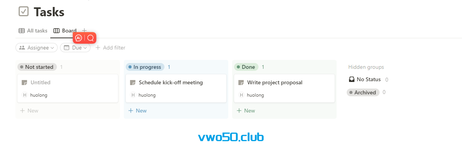
Task: Add a New card under Not started
Action: (29, 111)
